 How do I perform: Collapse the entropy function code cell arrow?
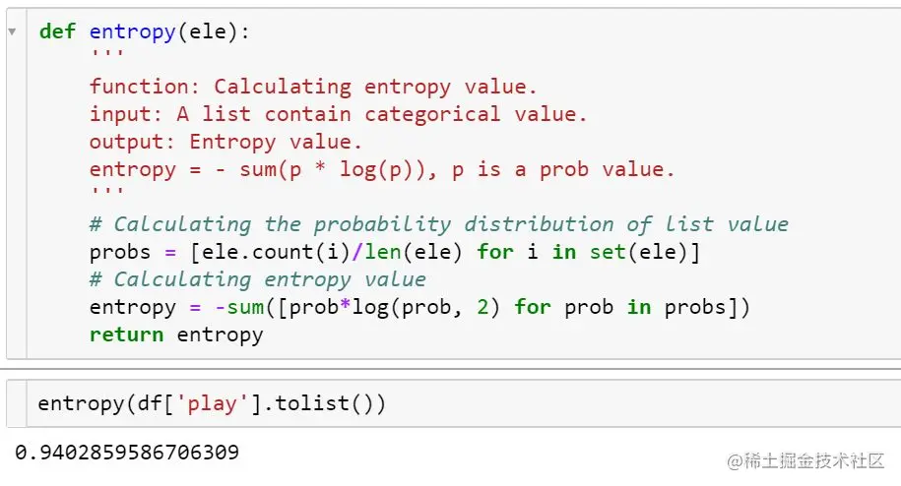(12, 31)
